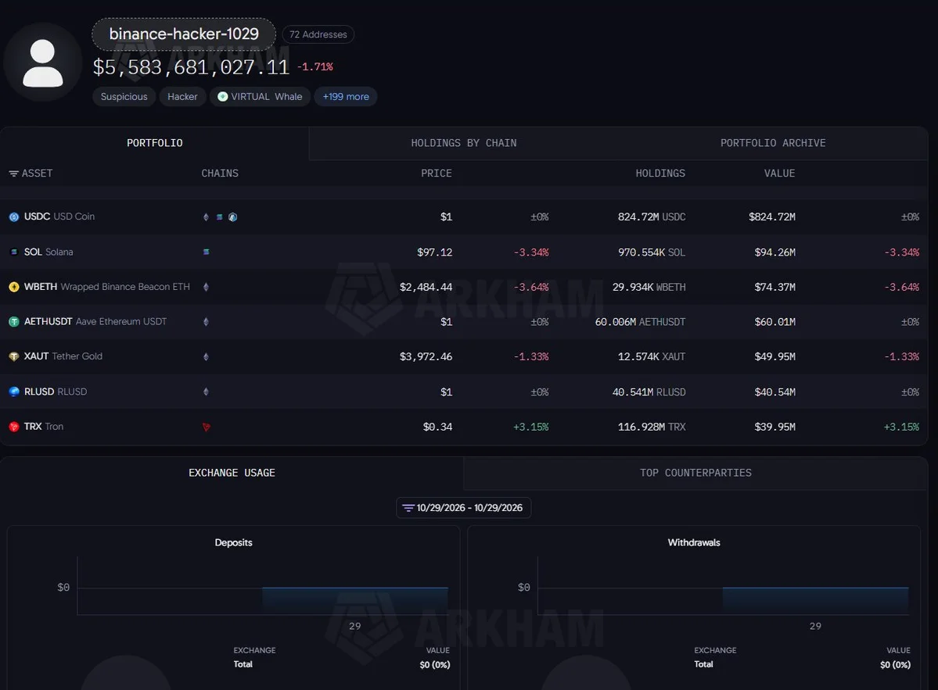Click the TRX token icon
The width and height of the screenshot is (938, 690).
(x=14, y=427)
